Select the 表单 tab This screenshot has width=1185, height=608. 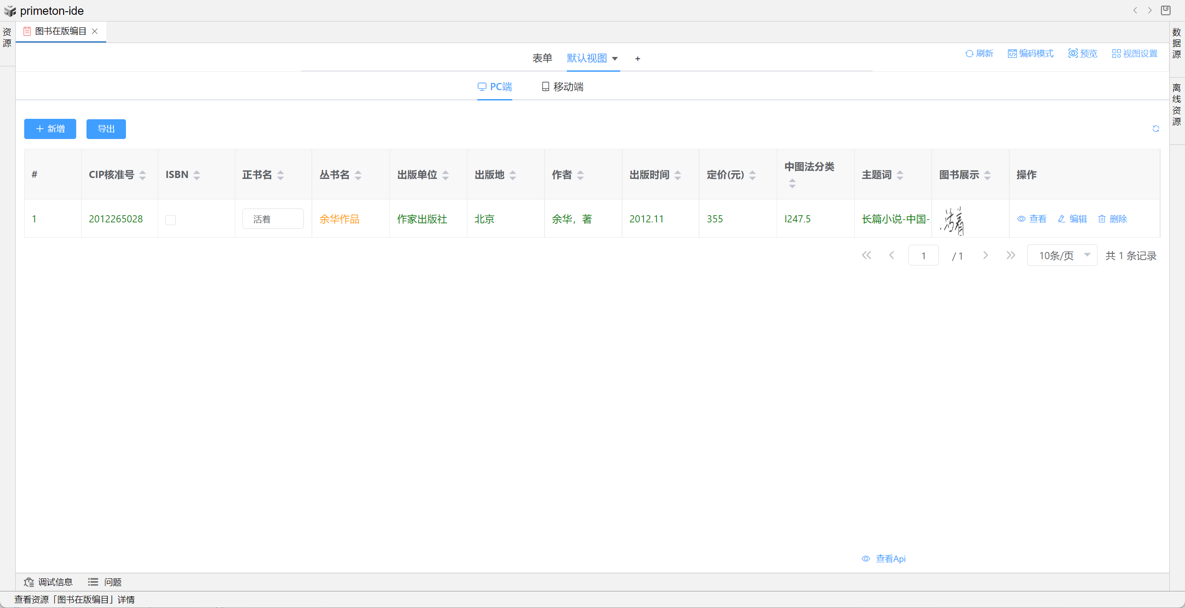542,58
